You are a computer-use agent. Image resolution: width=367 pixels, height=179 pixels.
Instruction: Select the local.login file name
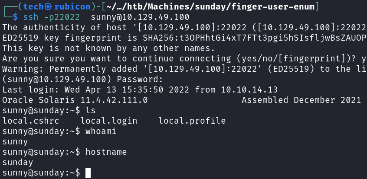(x=108, y=121)
